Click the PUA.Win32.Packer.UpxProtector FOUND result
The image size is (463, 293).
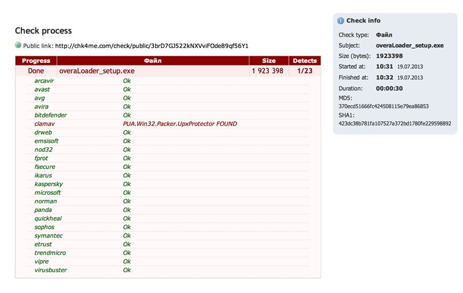coord(179,124)
